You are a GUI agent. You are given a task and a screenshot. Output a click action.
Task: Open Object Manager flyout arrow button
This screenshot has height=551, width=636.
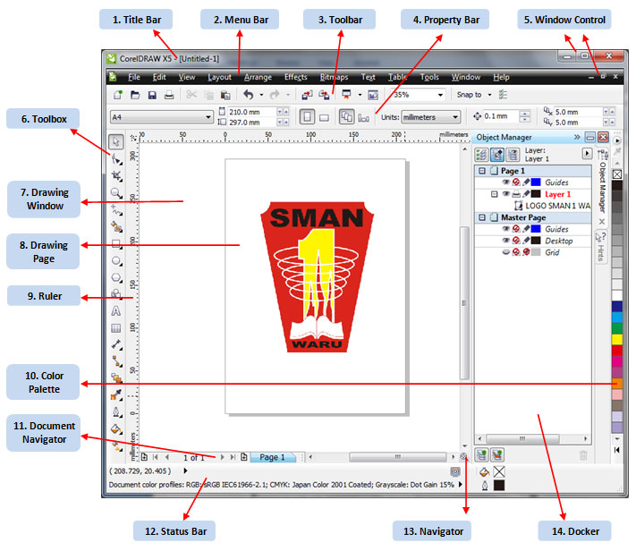[587, 153]
